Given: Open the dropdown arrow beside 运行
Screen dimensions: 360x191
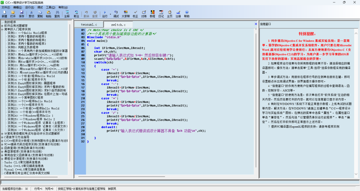Looking at the screenshot, I should 110,14.
